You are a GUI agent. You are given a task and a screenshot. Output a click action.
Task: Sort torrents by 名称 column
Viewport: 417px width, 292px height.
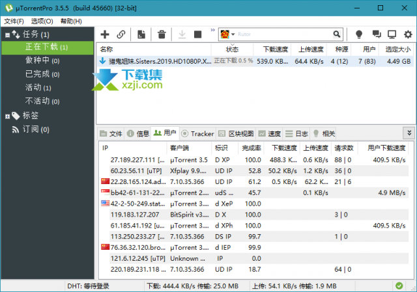click(x=154, y=49)
